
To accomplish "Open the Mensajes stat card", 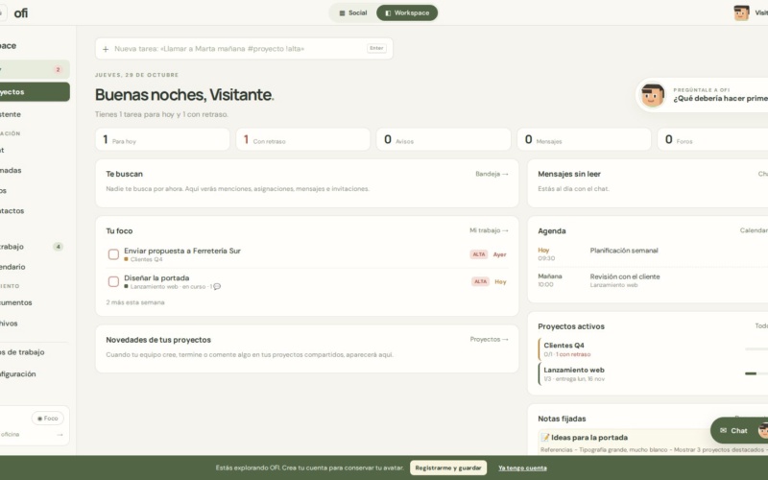I will [584, 139].
